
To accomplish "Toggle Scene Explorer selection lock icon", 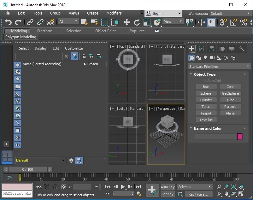I will pyautogui.click(x=84, y=56).
